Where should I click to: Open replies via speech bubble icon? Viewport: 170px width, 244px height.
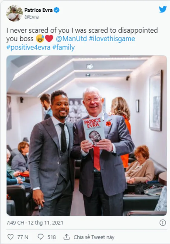tap(41, 237)
